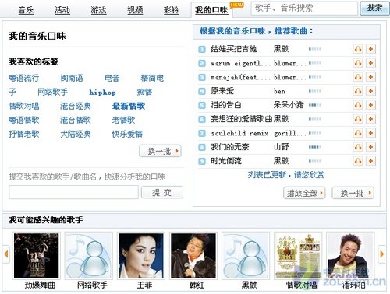Click the rating bar for 泪的告白

[x=315, y=105]
